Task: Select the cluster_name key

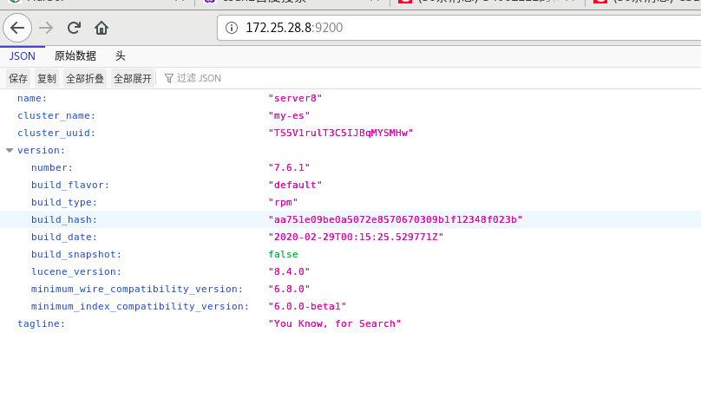Action: tap(56, 115)
